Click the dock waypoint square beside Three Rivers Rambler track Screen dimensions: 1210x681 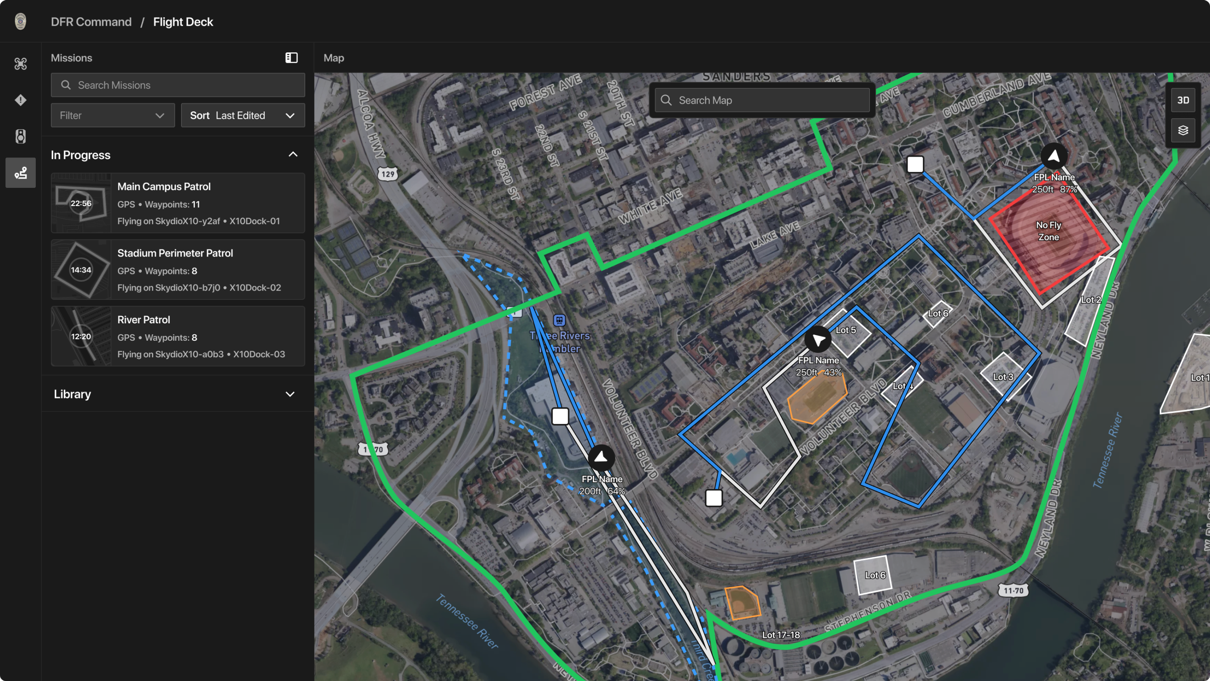[560, 416]
